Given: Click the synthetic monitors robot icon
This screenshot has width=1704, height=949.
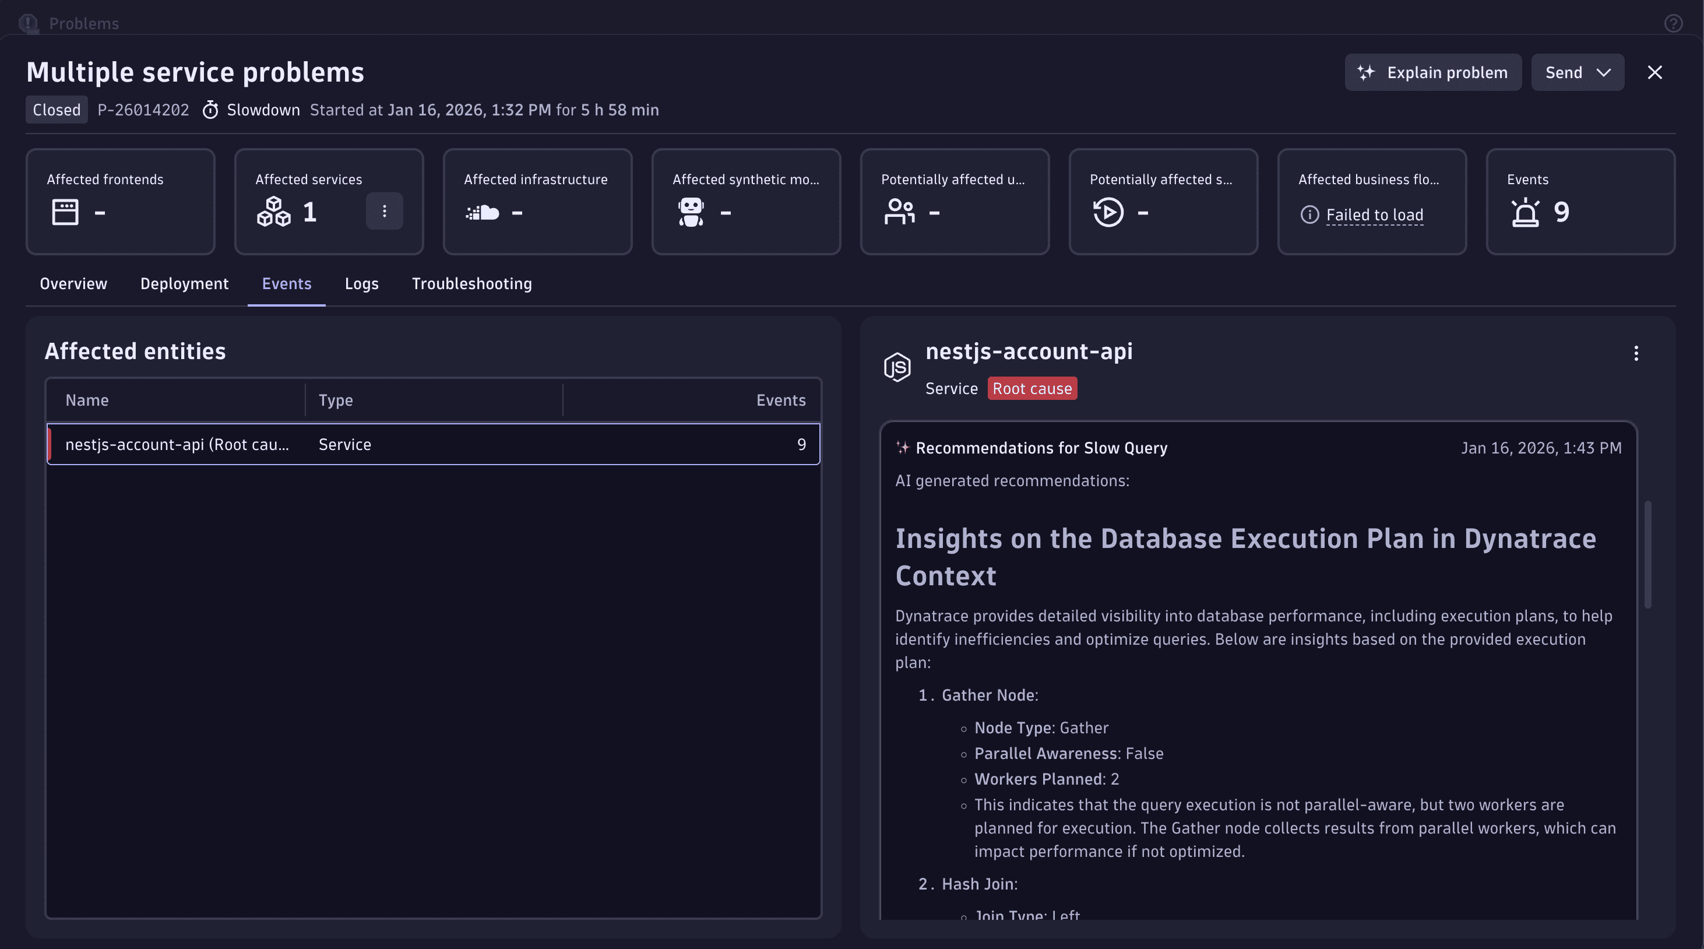Looking at the screenshot, I should tap(691, 212).
